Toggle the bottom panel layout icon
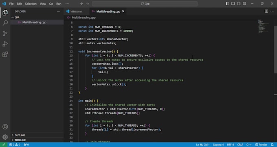The image size is (277, 147). point(233,4)
